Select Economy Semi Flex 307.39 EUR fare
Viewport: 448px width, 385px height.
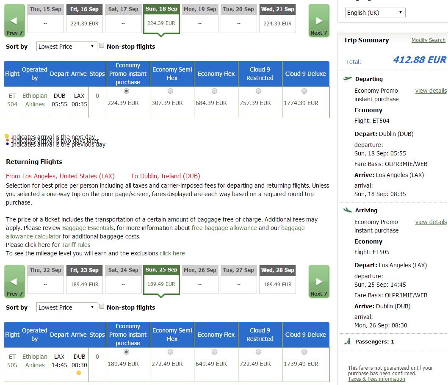tap(170, 91)
